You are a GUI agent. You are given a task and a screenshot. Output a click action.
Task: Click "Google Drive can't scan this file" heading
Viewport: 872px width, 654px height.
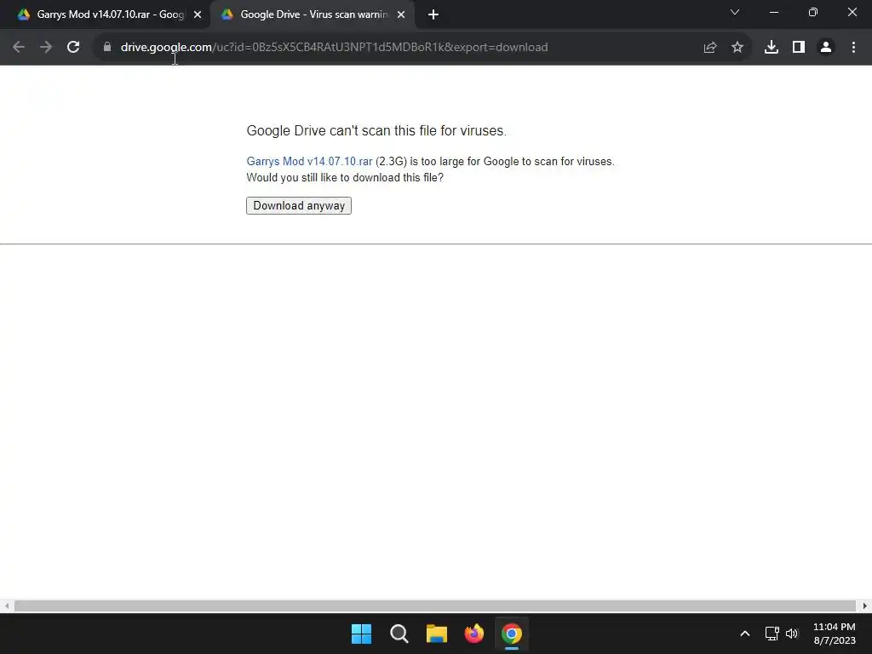pyautogui.click(x=376, y=130)
